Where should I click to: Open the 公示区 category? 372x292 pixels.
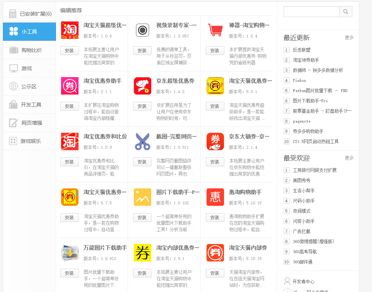click(x=29, y=87)
